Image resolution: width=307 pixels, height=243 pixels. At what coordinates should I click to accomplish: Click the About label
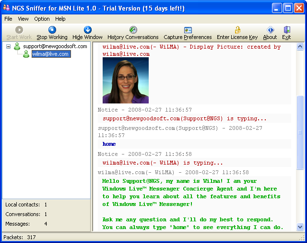pos(270,37)
